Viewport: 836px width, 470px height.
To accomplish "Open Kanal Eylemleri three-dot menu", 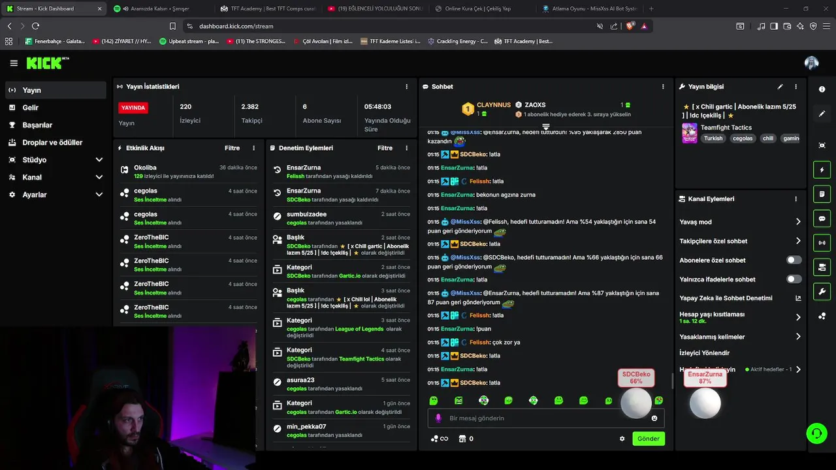I will click(x=796, y=199).
